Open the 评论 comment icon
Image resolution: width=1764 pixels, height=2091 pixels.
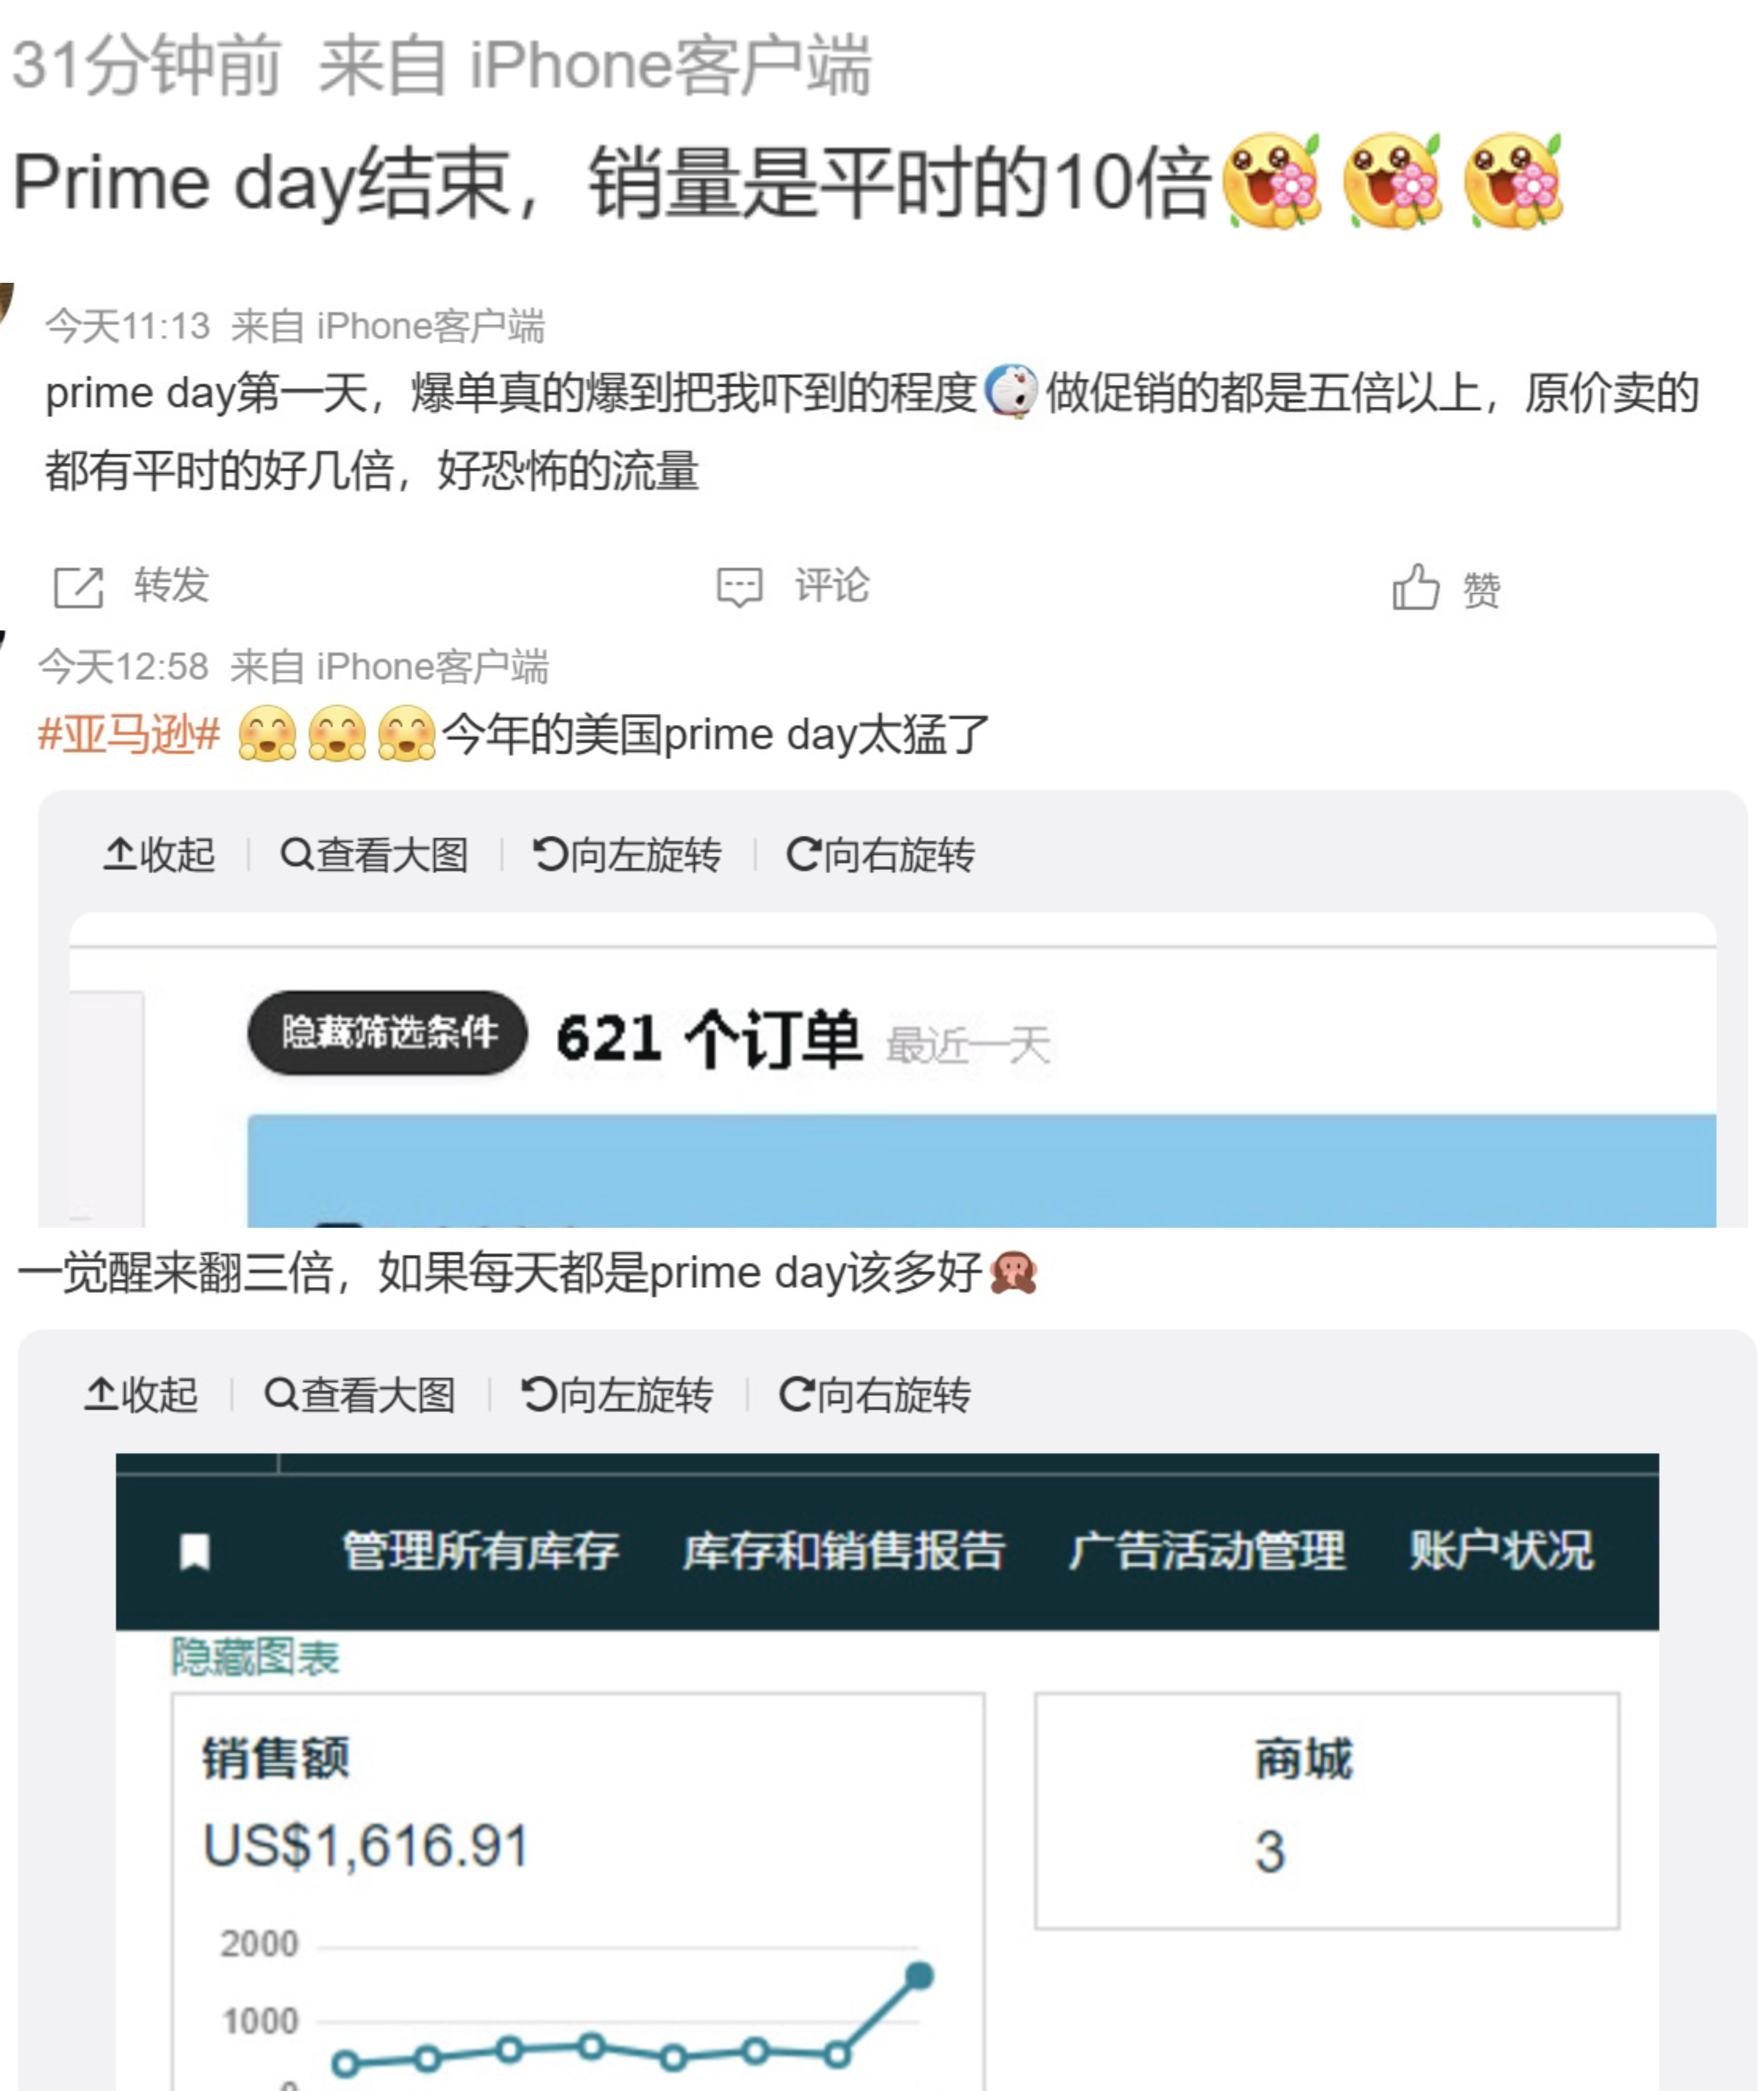click(740, 587)
